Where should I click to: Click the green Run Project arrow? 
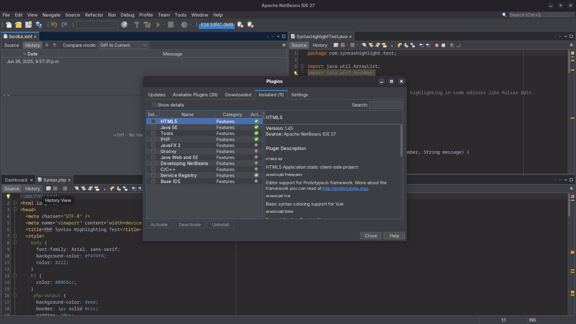(x=158, y=25)
